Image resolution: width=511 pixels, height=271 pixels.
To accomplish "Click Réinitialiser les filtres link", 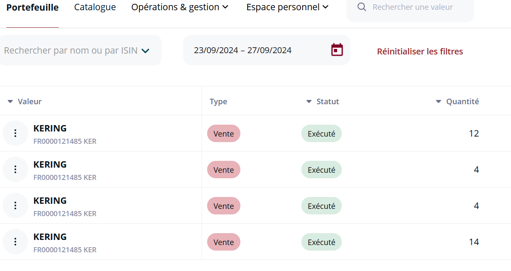I will pos(420,51).
